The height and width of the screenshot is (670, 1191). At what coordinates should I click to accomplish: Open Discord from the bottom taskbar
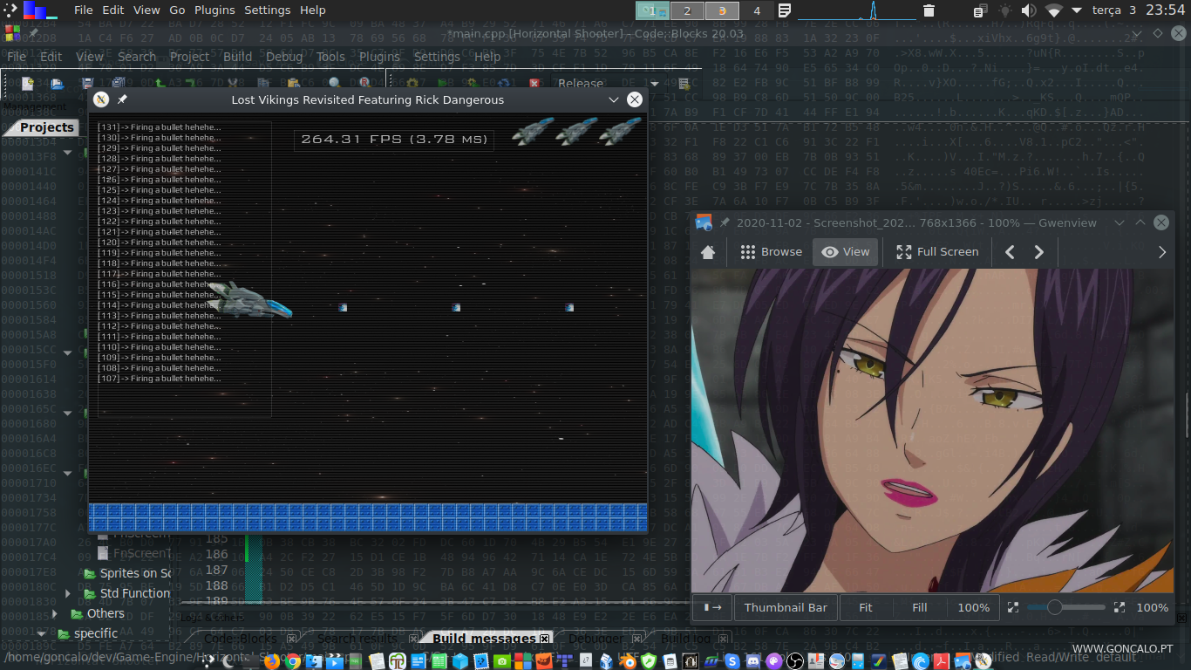click(x=752, y=662)
